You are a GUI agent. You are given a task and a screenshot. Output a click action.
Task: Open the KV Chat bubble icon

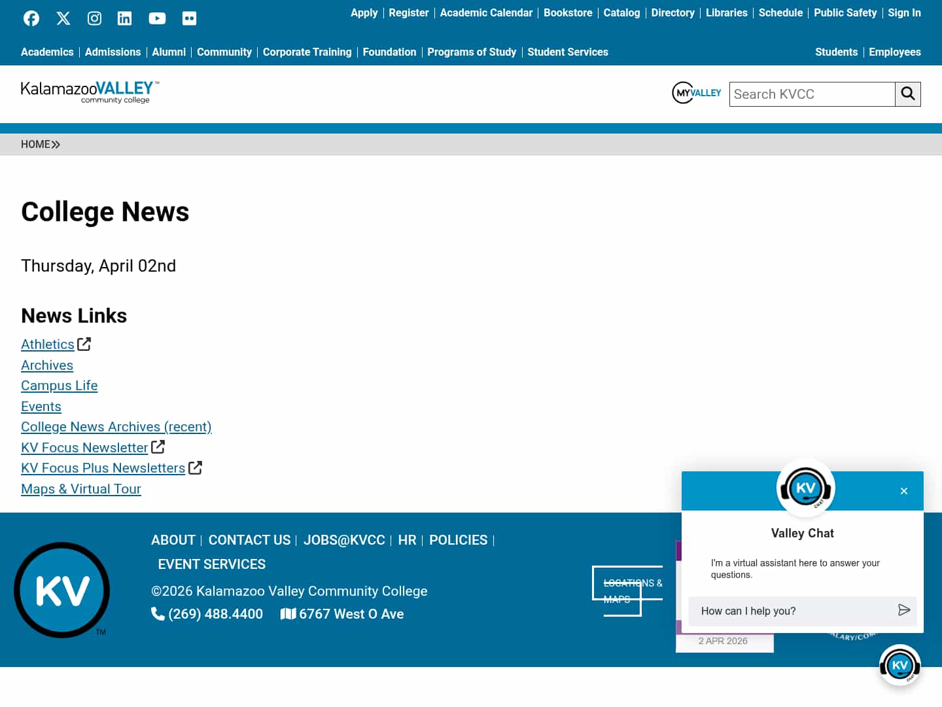click(x=900, y=664)
